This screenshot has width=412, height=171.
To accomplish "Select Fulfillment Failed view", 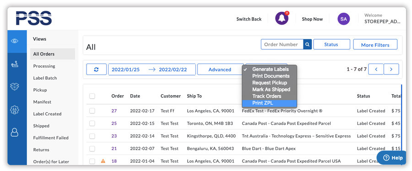I will pos(51,138).
